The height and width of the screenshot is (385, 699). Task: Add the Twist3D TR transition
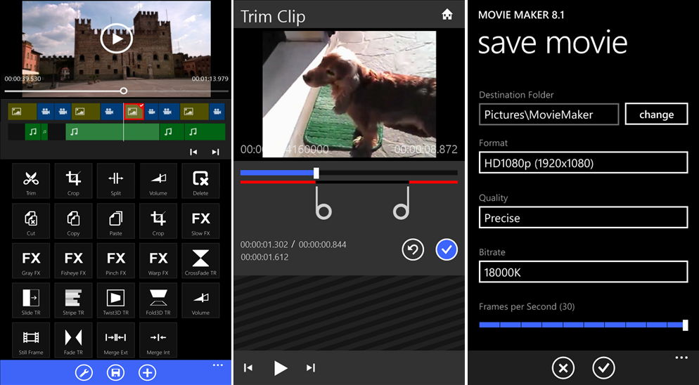point(116,300)
